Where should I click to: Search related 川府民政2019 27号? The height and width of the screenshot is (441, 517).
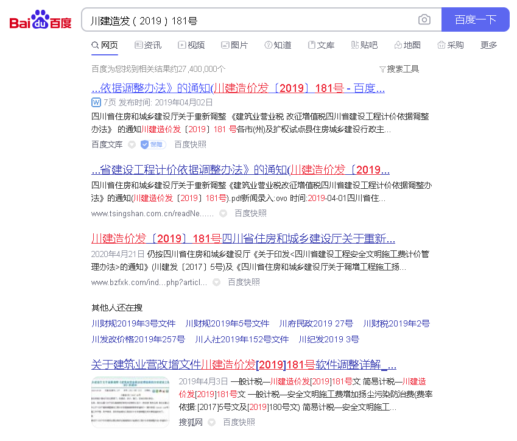click(x=316, y=323)
